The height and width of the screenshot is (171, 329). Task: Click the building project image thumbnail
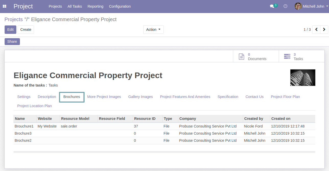coord(303,78)
